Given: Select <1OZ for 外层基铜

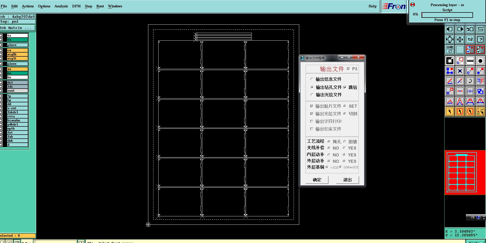Looking at the screenshot, I should tap(327, 167).
